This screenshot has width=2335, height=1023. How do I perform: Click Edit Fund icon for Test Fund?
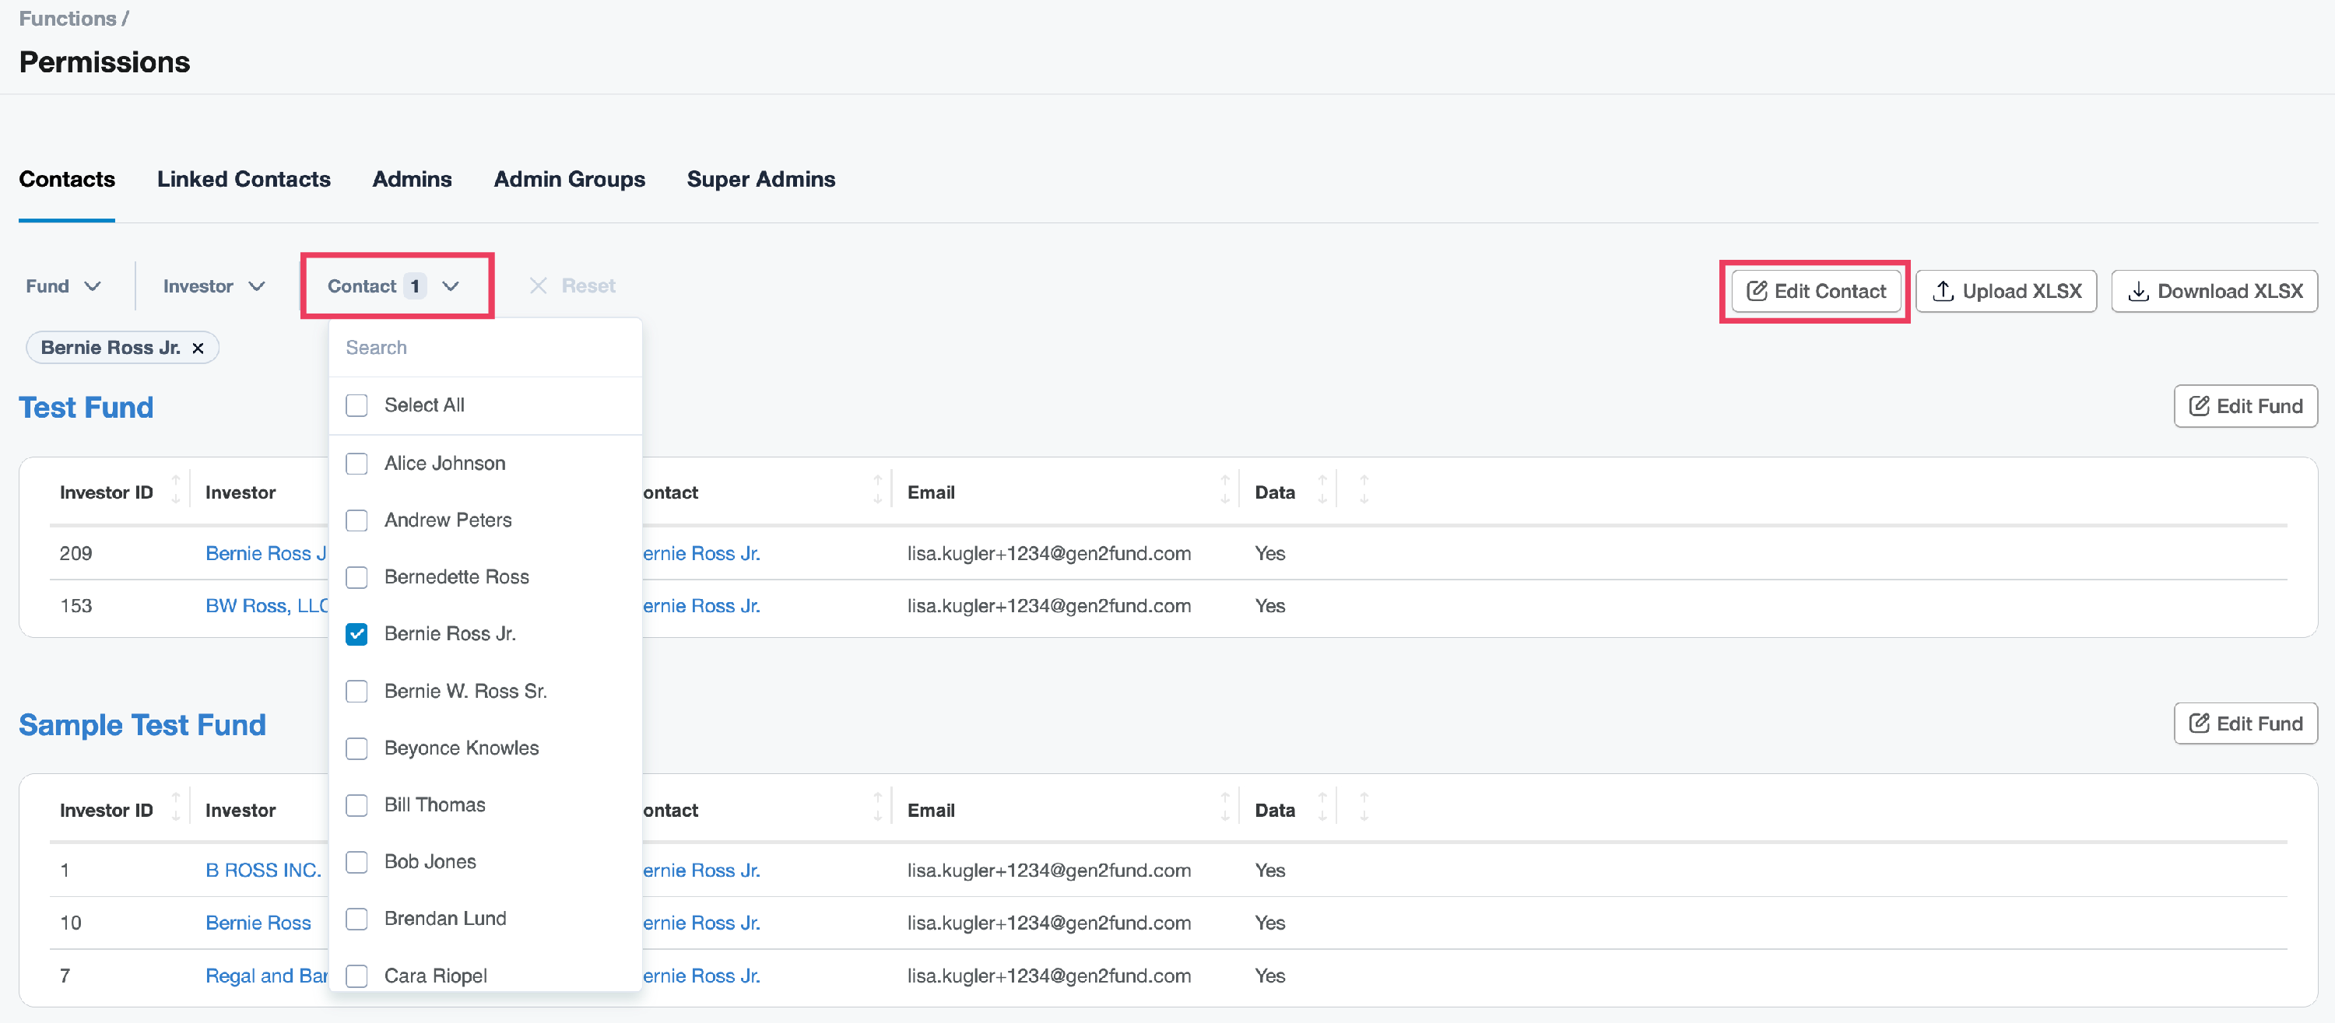pyautogui.click(x=2198, y=406)
